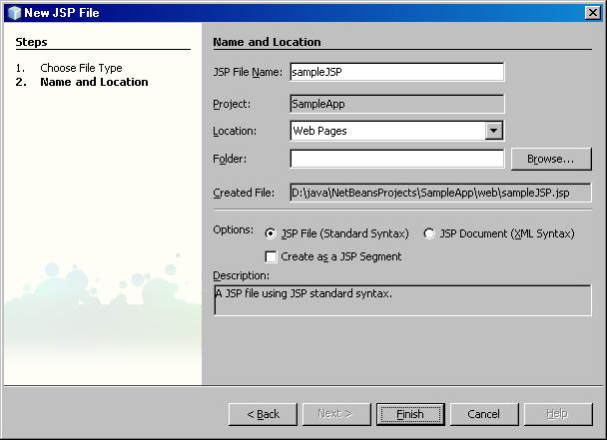
Task: Focus the JSP File Name input field
Action: (x=396, y=72)
